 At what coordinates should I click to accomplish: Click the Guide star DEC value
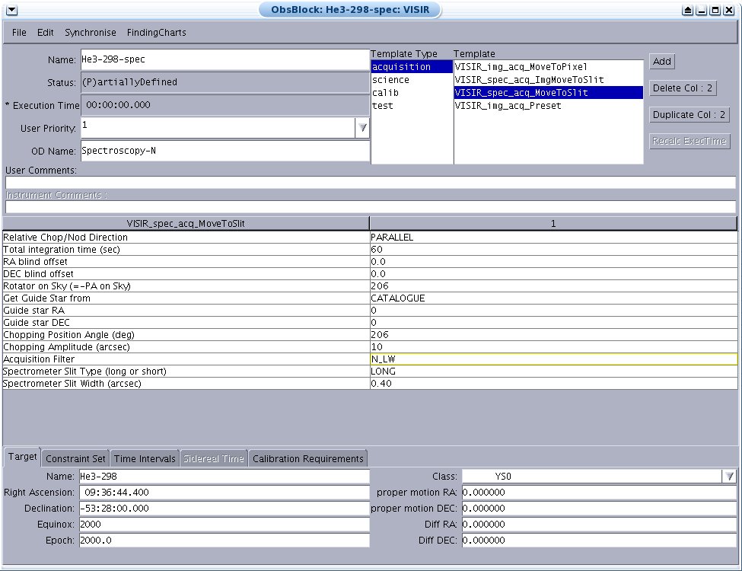(553, 323)
